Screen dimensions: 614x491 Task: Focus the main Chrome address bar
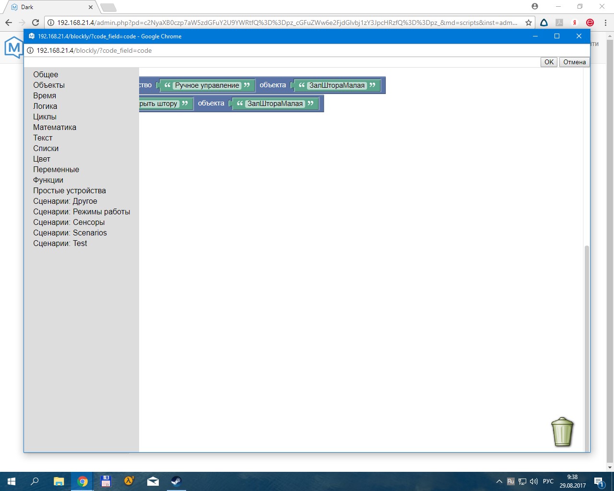tap(287, 23)
